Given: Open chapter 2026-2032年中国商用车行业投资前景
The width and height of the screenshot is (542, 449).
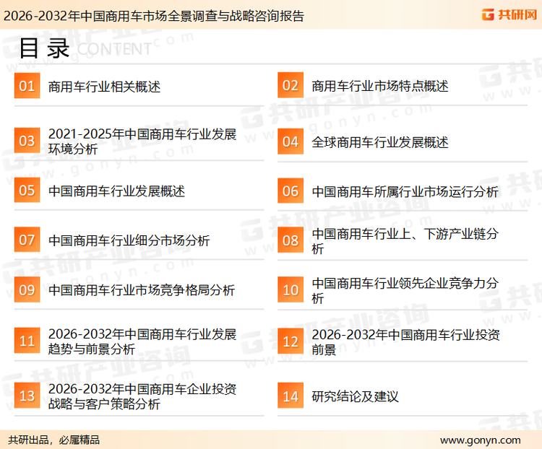Looking at the screenshot, I should pos(405,342).
